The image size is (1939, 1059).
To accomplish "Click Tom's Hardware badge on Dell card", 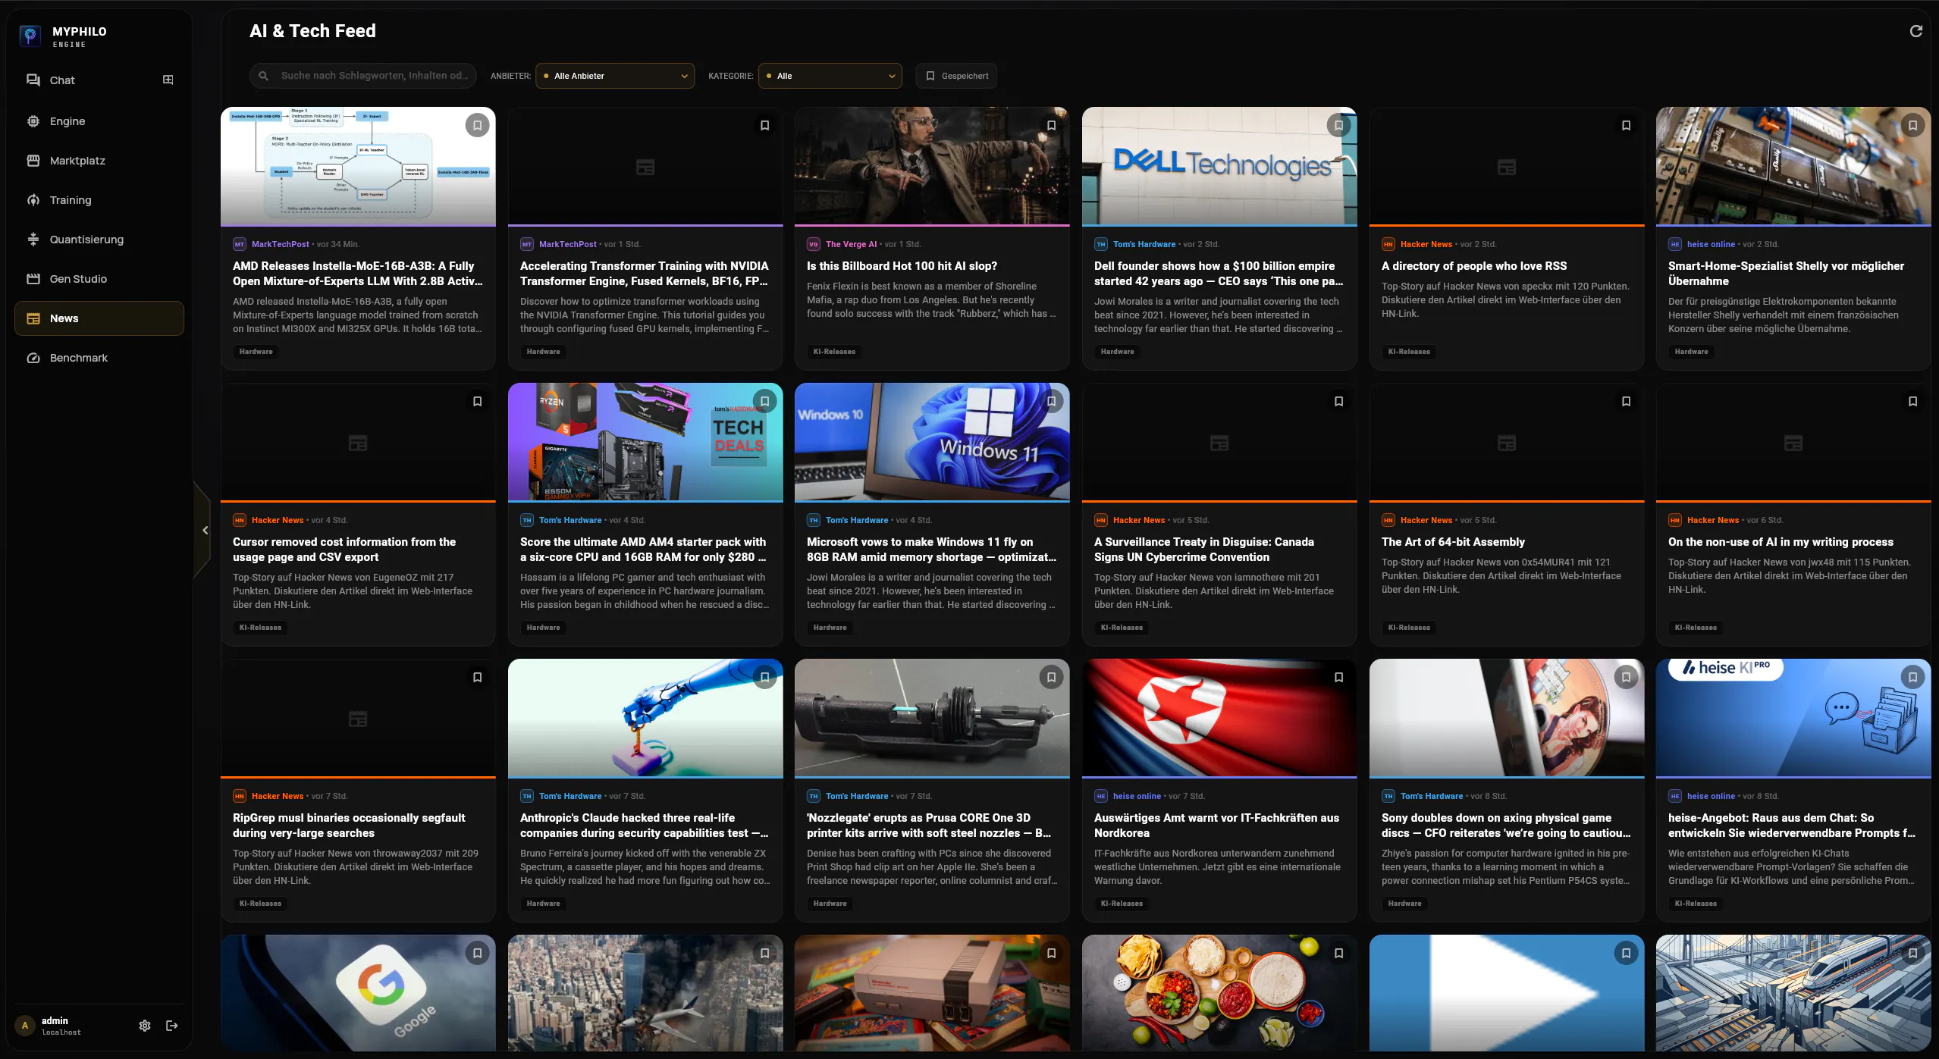I will 1101,244.
